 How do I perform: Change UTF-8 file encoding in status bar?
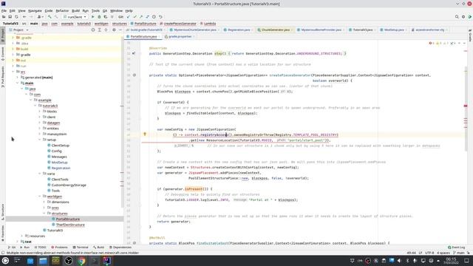[x=429, y=253]
